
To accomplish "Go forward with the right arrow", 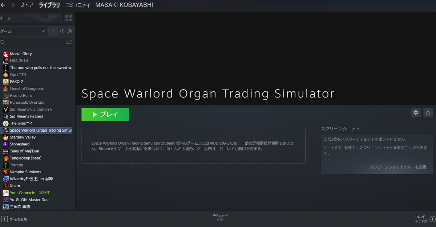I will coord(13,5).
